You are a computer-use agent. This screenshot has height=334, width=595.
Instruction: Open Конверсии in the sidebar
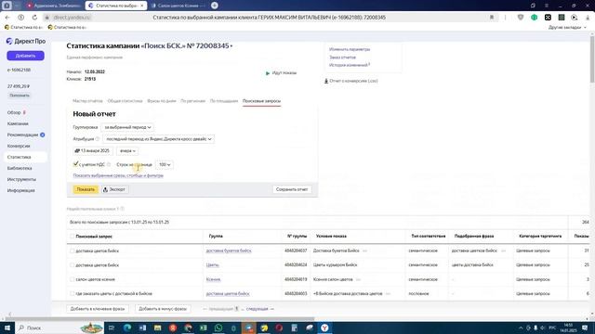[x=19, y=146]
